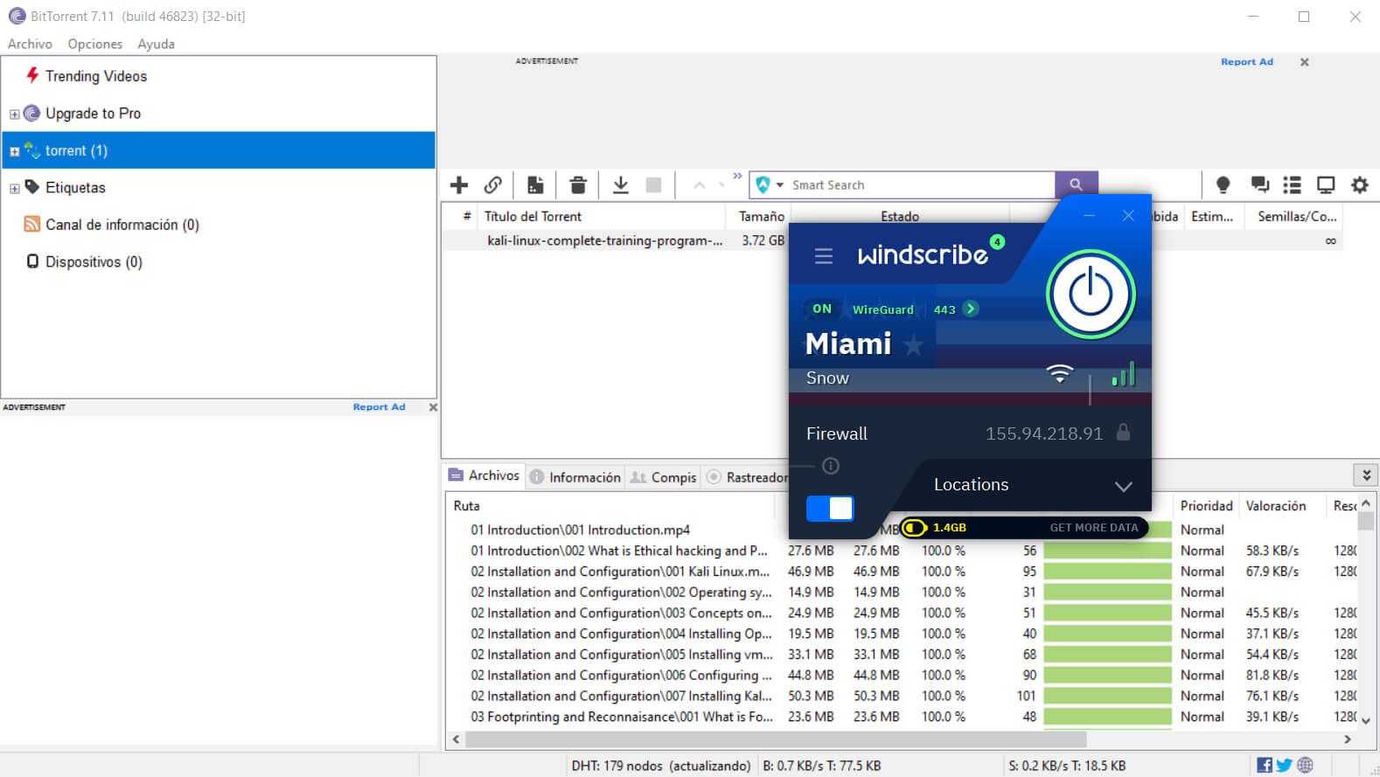The width and height of the screenshot is (1380, 777).
Task: Switch to the Información tab
Action: pos(575,477)
